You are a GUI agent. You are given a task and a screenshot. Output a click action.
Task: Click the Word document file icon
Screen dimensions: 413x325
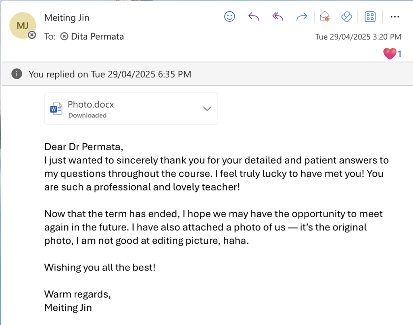coord(56,109)
